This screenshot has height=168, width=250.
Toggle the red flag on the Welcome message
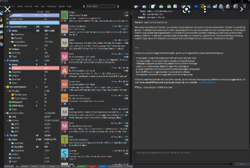coord(62,21)
